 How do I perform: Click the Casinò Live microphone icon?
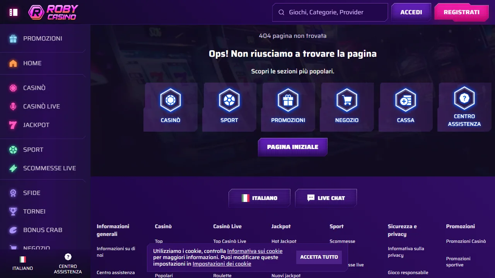pos(13,107)
